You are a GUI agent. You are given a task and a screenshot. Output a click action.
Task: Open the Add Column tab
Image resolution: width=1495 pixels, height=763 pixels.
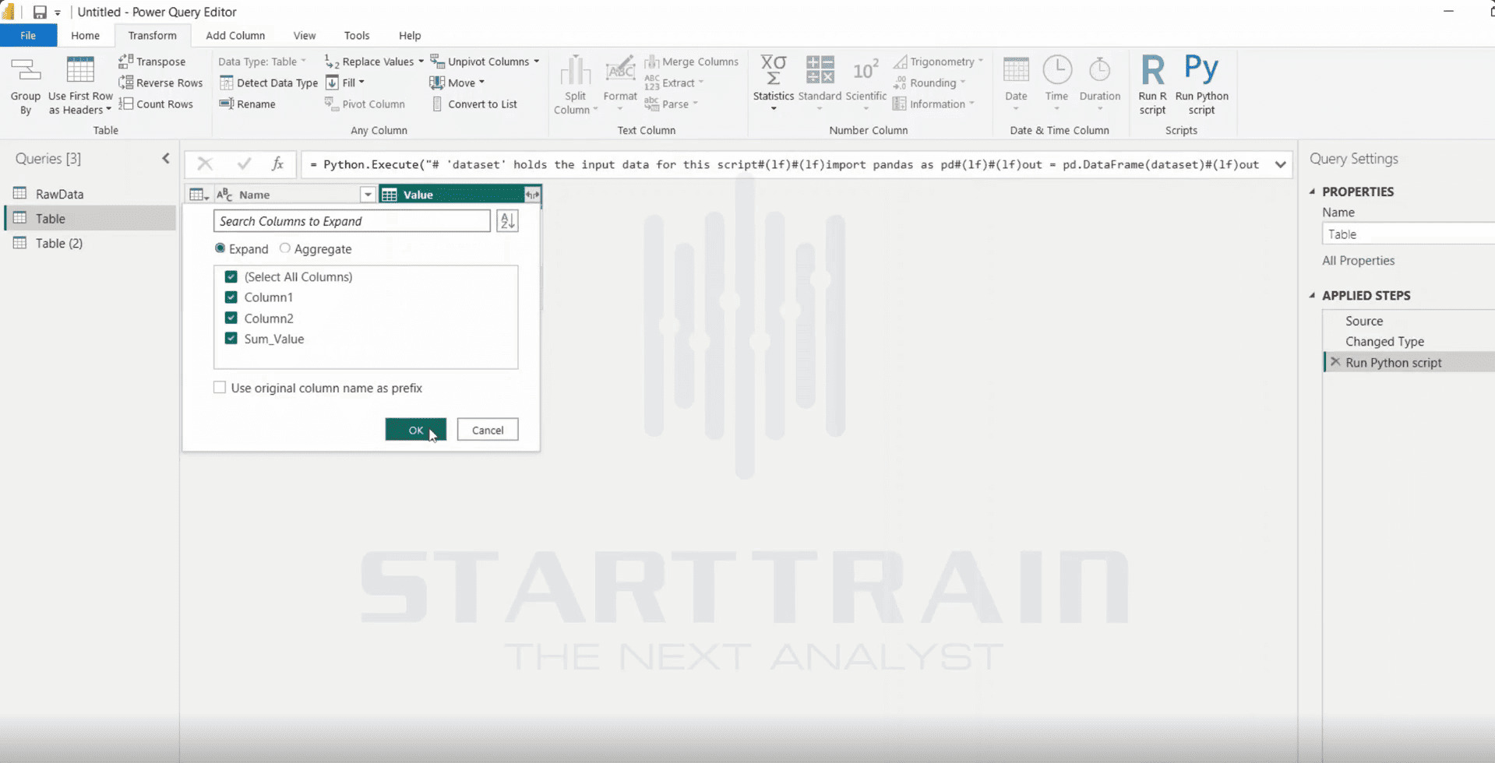(x=235, y=35)
